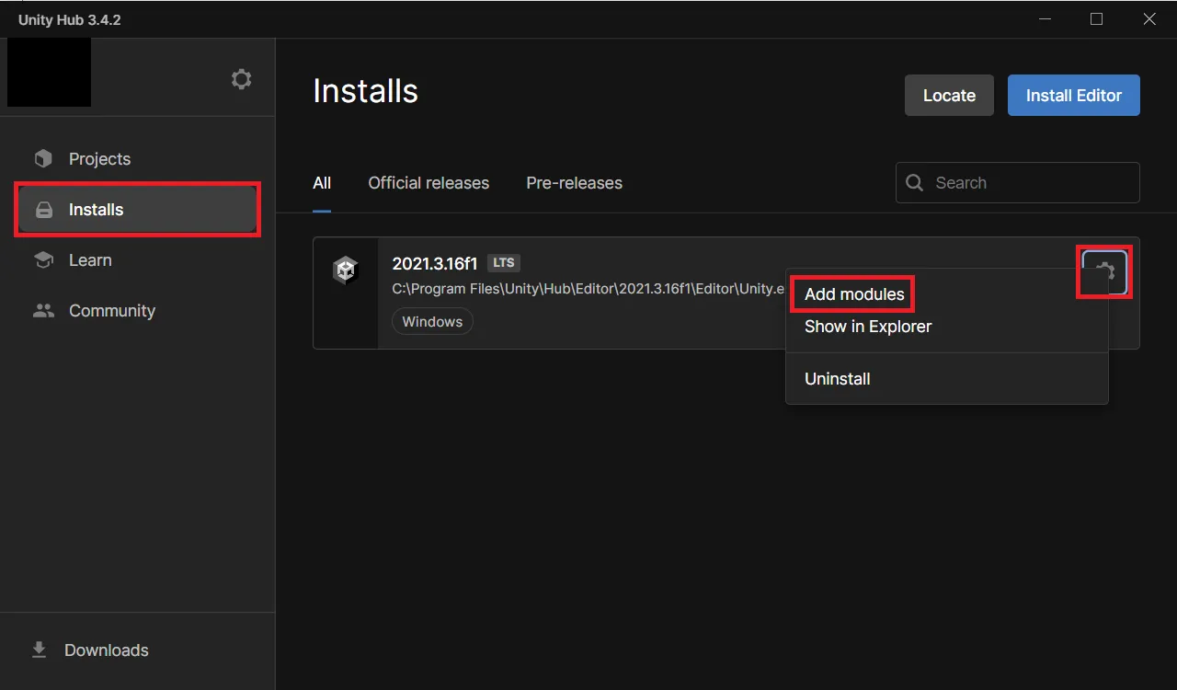Click the account avatar in top-left corner
The height and width of the screenshot is (690, 1177).
coord(49,73)
